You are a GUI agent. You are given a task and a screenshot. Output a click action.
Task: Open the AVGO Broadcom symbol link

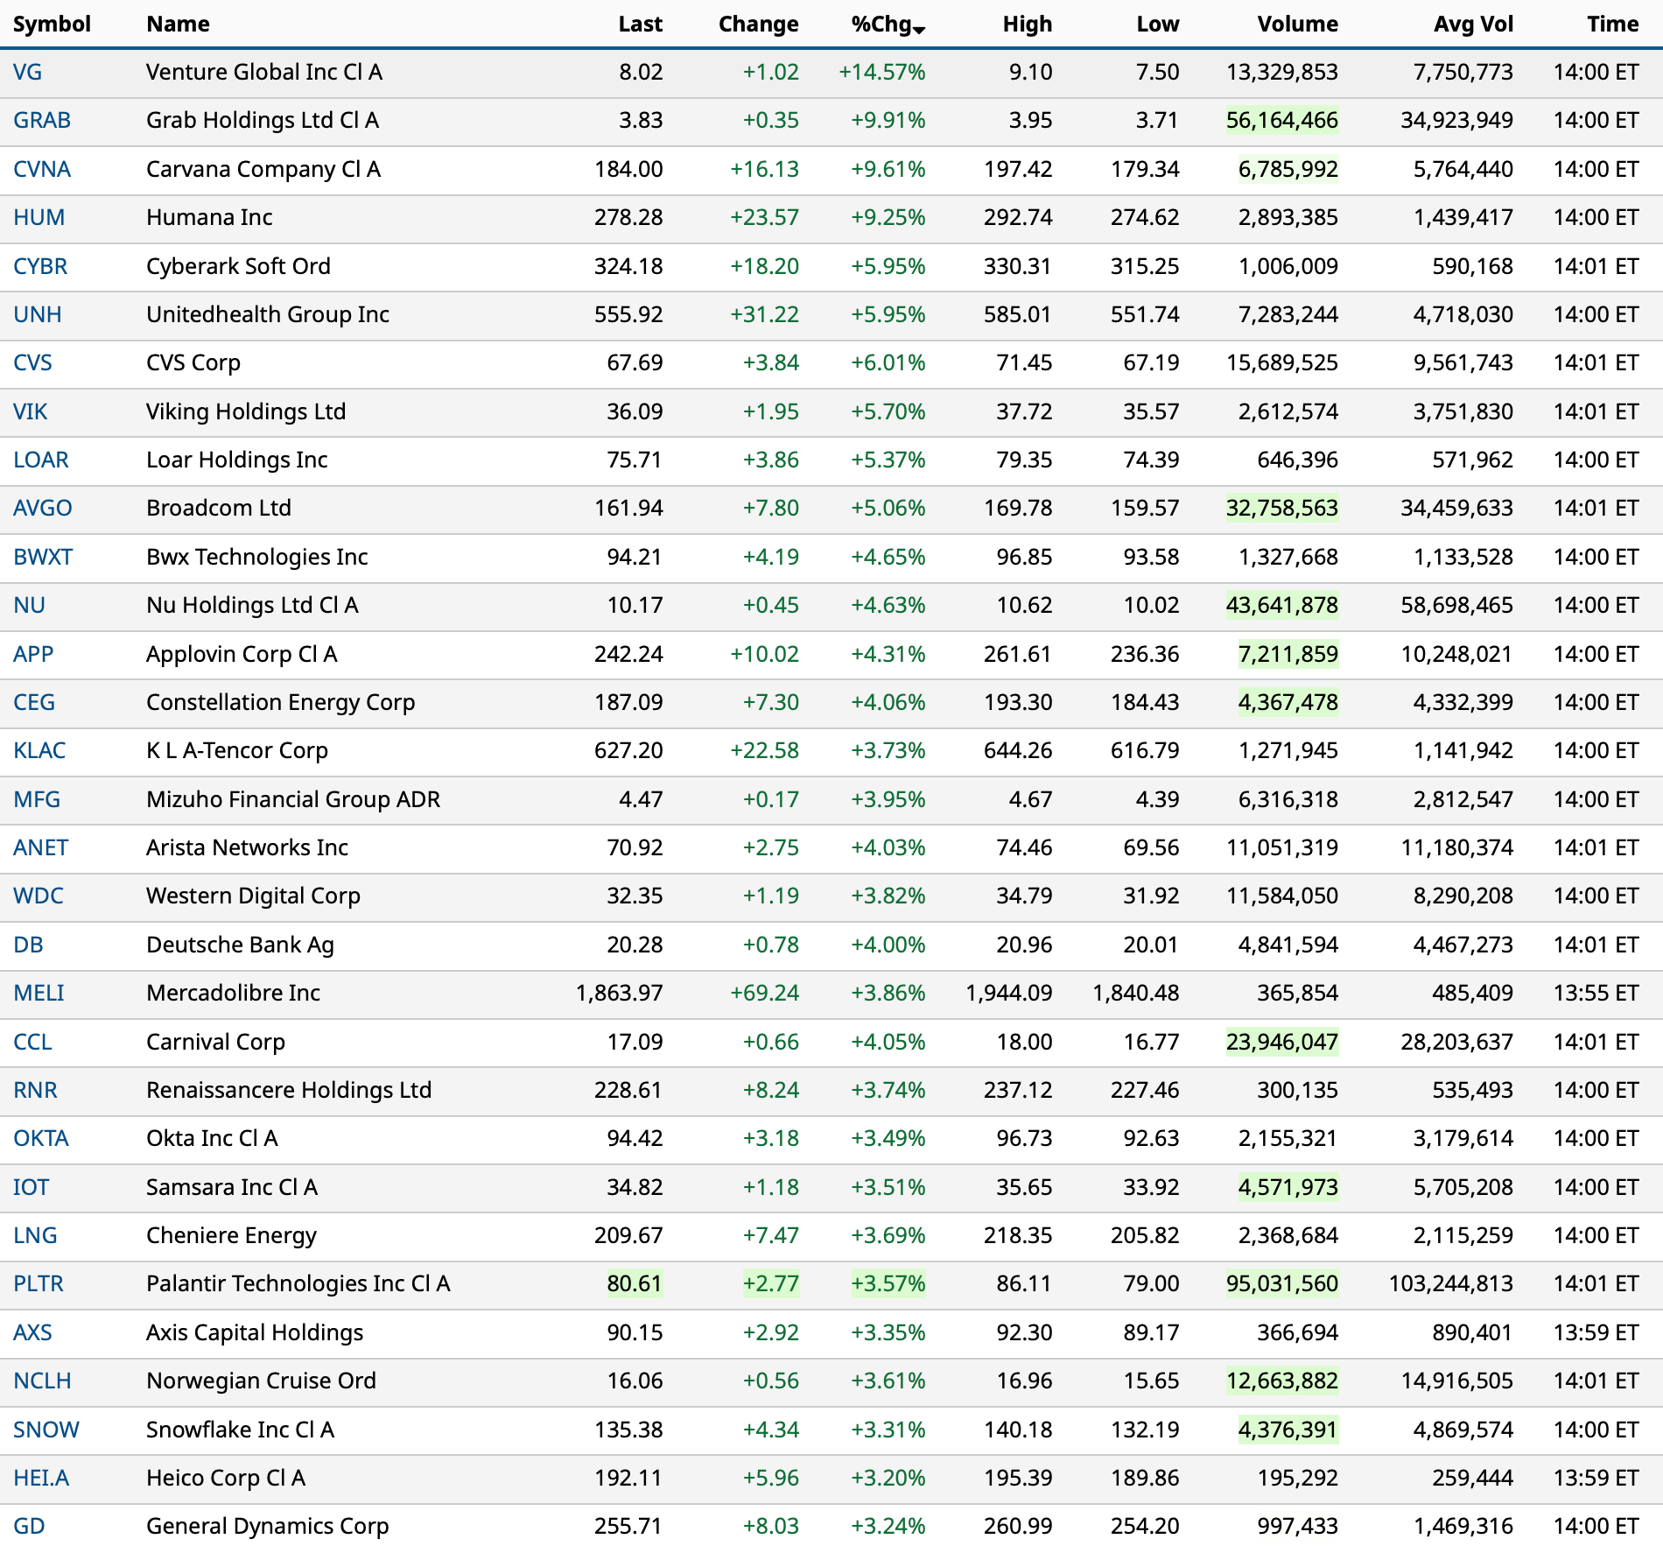pos(43,508)
